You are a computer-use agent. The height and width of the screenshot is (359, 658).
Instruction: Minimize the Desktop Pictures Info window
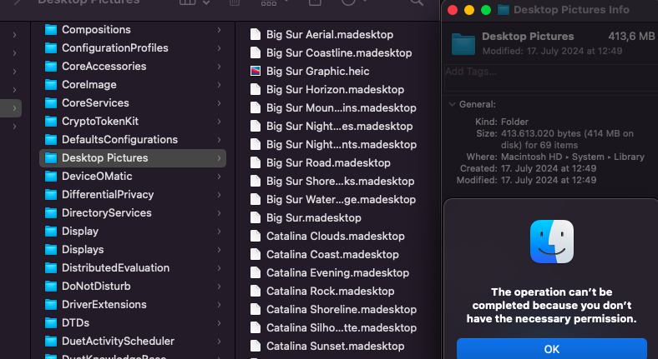click(469, 10)
